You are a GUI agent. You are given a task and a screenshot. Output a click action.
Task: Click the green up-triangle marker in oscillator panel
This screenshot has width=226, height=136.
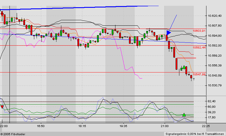184,115
